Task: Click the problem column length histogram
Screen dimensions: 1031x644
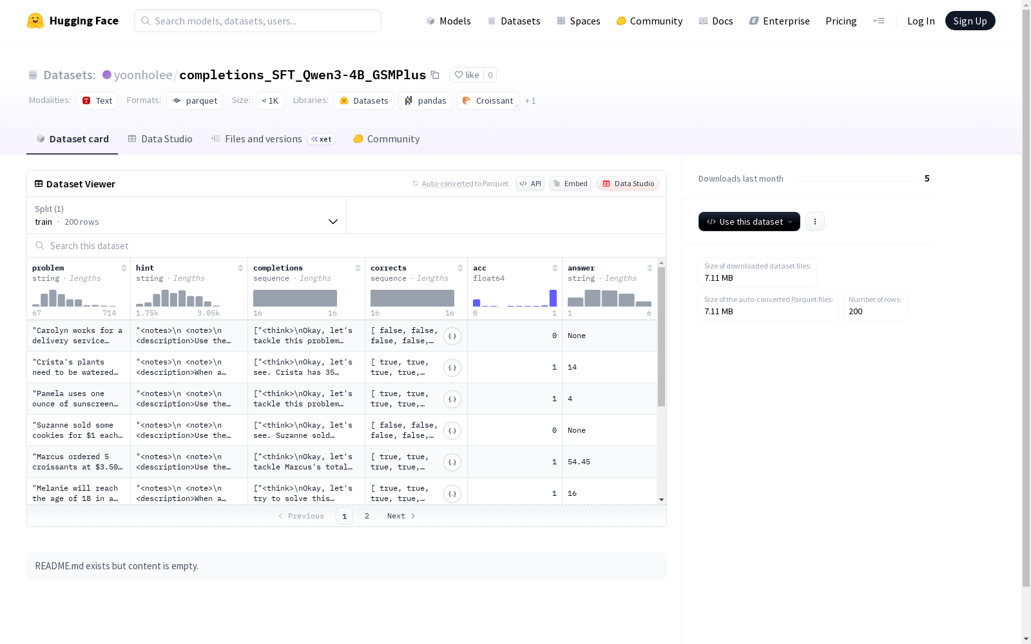Action: coord(74,298)
